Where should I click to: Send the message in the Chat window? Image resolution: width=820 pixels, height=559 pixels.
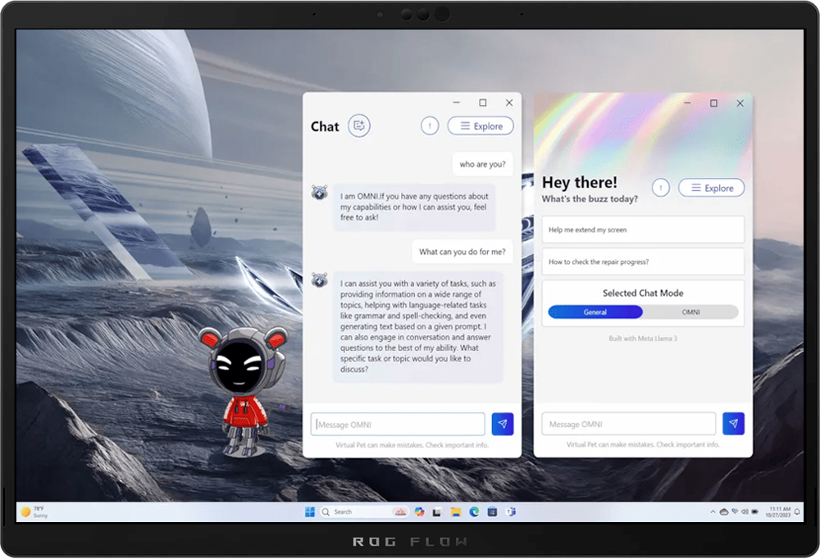pos(503,424)
